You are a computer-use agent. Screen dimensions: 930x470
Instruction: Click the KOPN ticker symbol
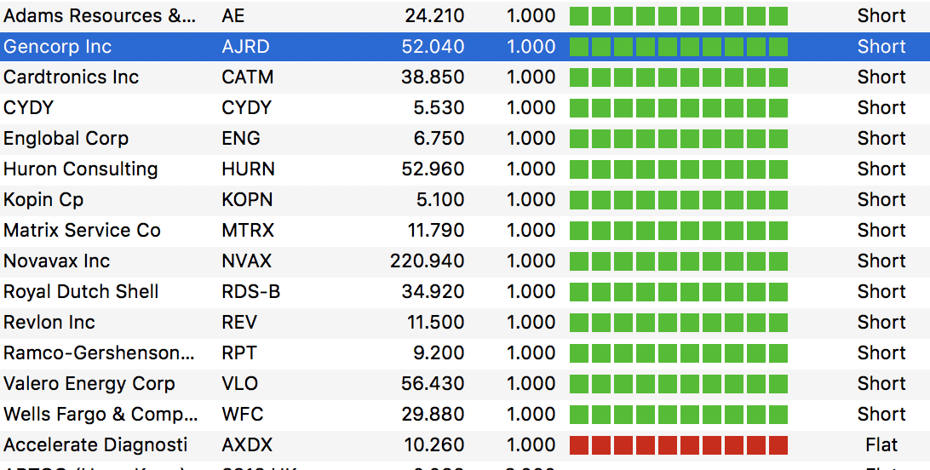click(247, 200)
